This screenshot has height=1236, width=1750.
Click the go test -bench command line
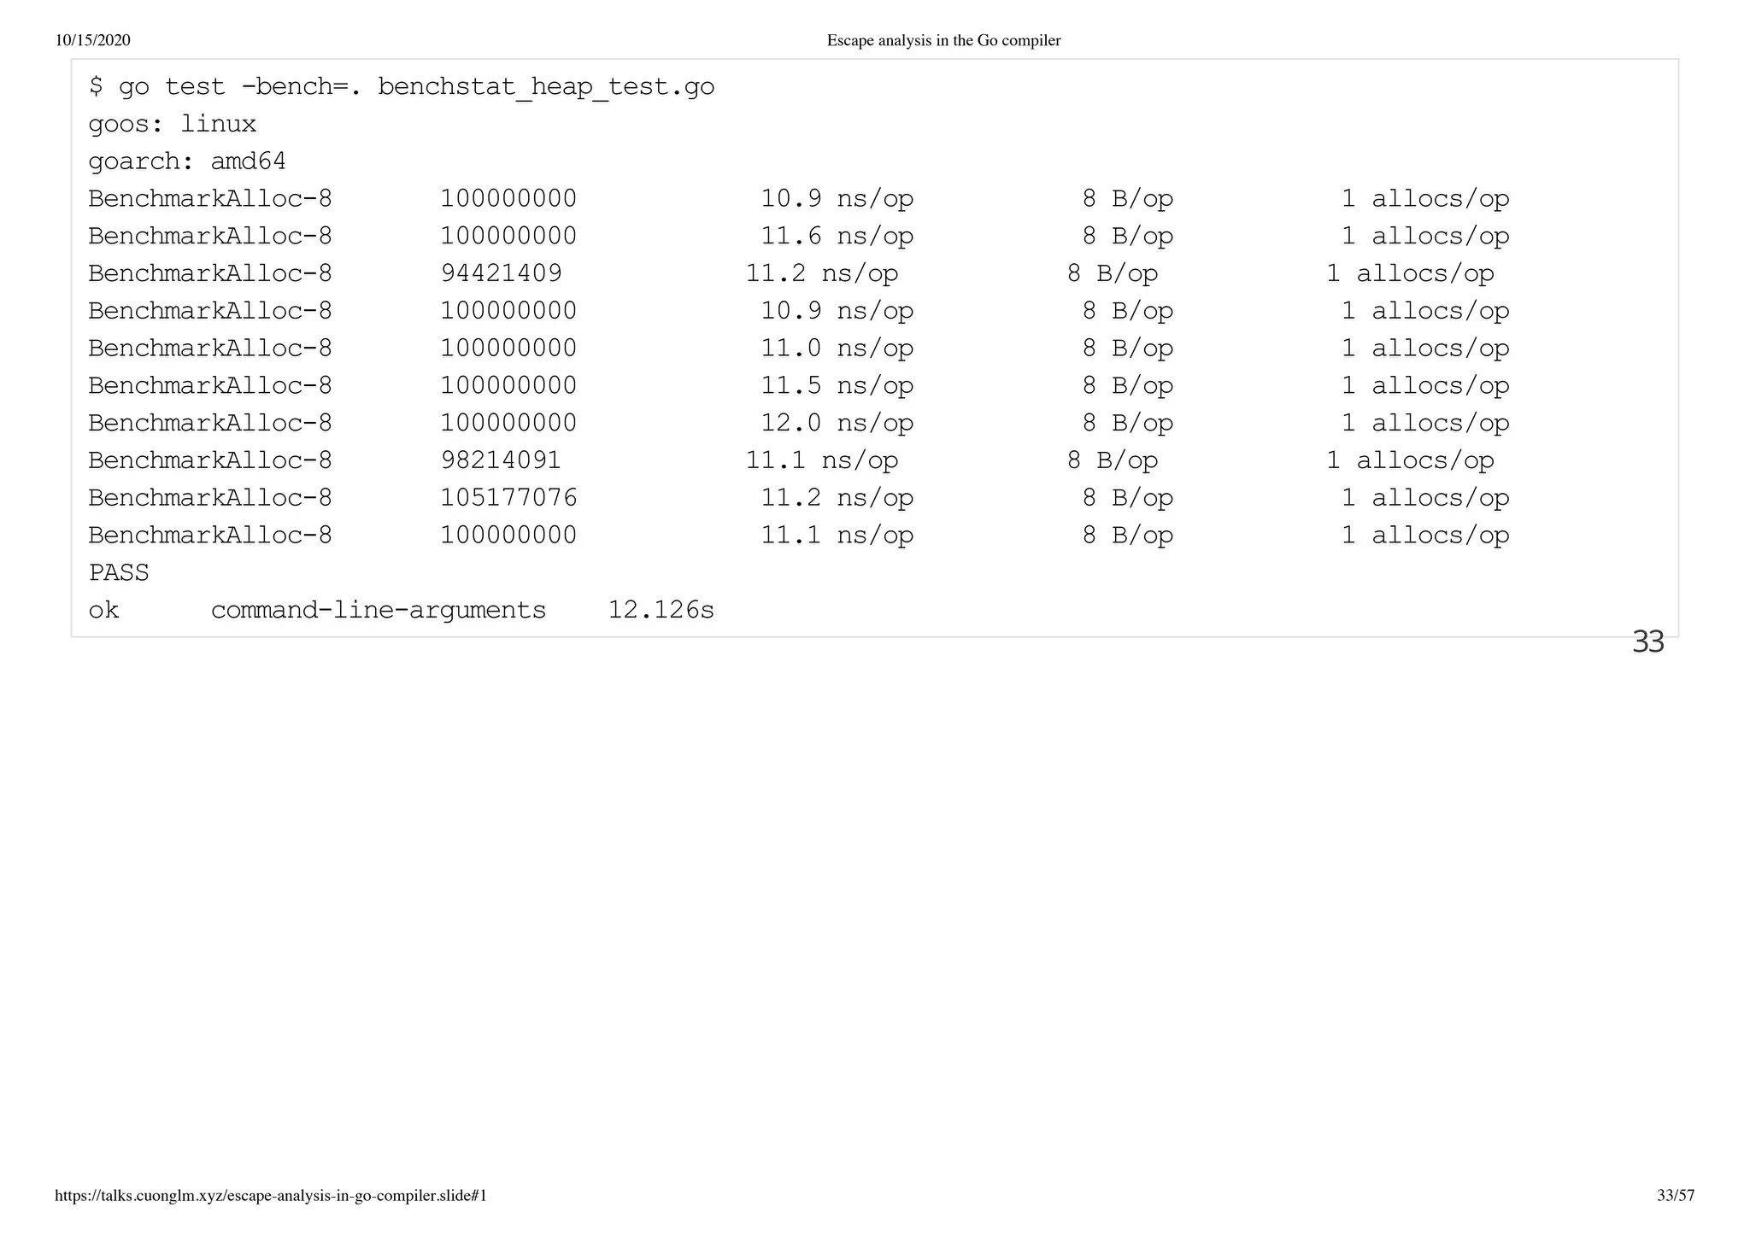(x=402, y=87)
